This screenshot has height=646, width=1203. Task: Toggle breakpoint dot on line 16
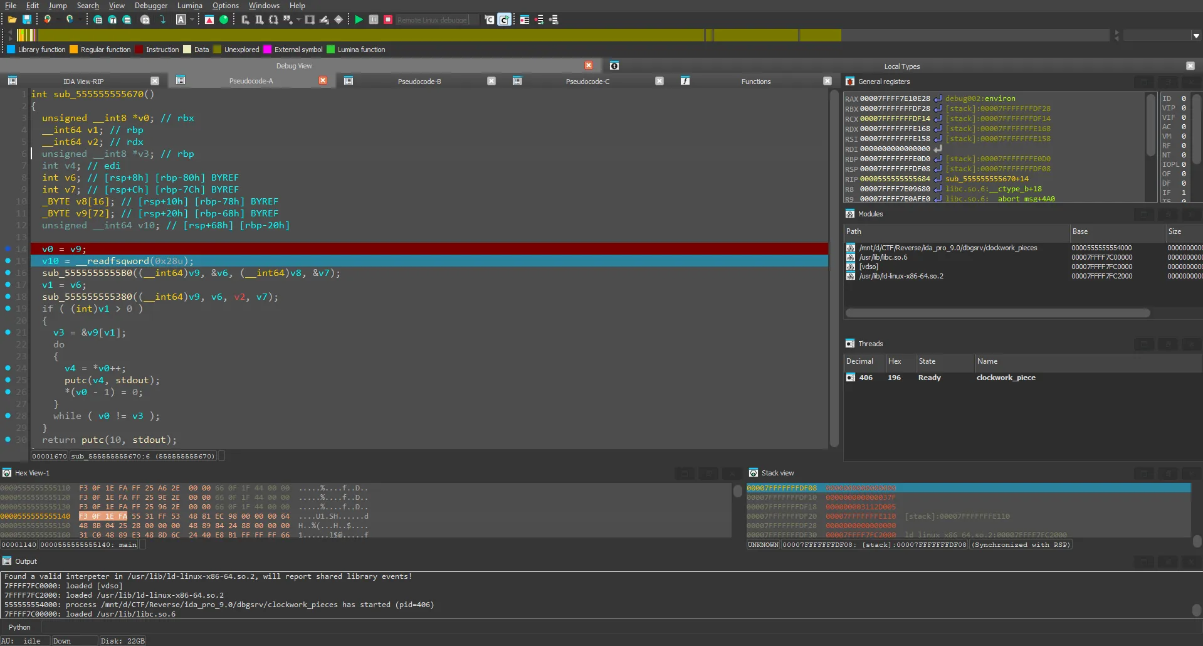8,273
